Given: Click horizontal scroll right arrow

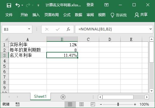Looking at the screenshot, I should (147, 97).
